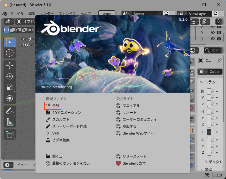
Task: Toggle animate dot beside the モ dropdown
Action: 217,132
